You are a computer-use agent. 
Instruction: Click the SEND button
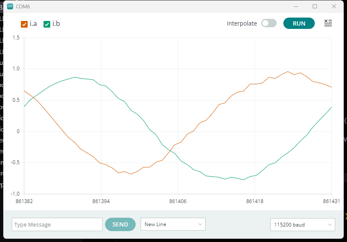[120, 224]
